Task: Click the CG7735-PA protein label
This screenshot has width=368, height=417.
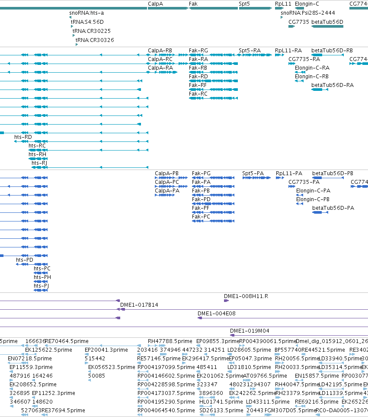Action: pyautogui.click(x=304, y=182)
